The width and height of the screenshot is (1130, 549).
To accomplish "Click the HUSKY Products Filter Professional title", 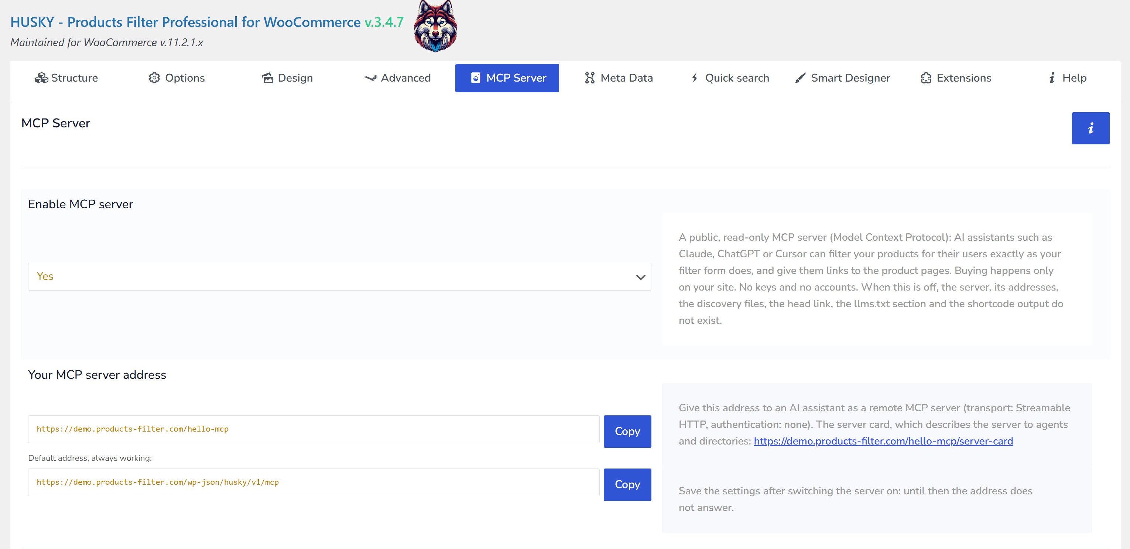I will coord(185,22).
